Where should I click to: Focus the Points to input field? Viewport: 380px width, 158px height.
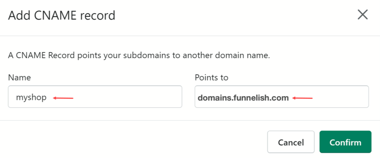click(281, 97)
